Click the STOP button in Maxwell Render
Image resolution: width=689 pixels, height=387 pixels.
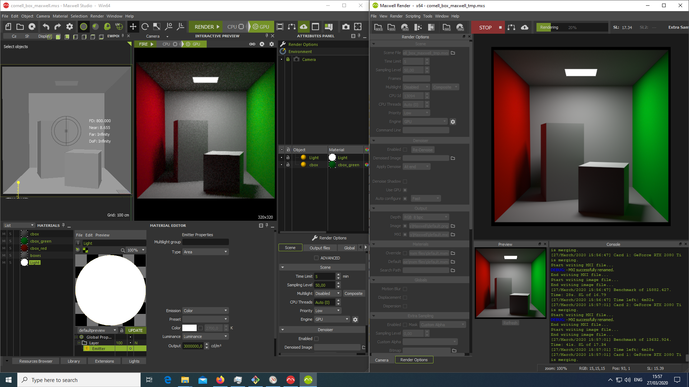click(x=487, y=27)
